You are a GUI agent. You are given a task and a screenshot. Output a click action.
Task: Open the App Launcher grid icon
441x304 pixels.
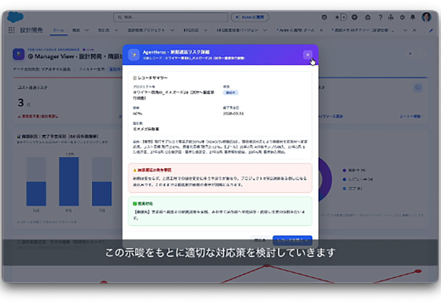click(11, 30)
